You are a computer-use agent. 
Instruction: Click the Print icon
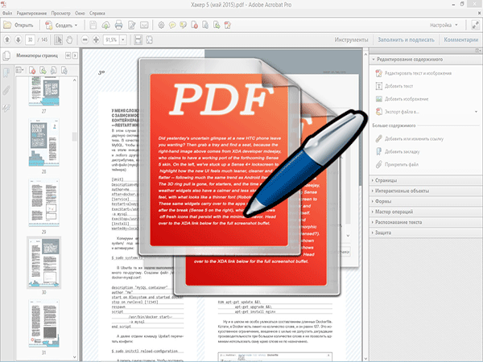pyautogui.click(x=118, y=25)
